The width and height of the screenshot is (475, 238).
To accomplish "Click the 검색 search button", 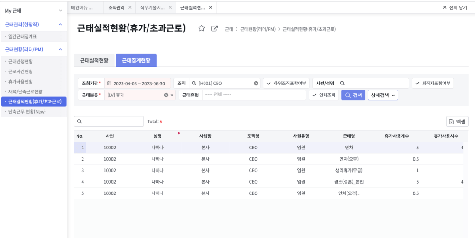I will (353, 95).
